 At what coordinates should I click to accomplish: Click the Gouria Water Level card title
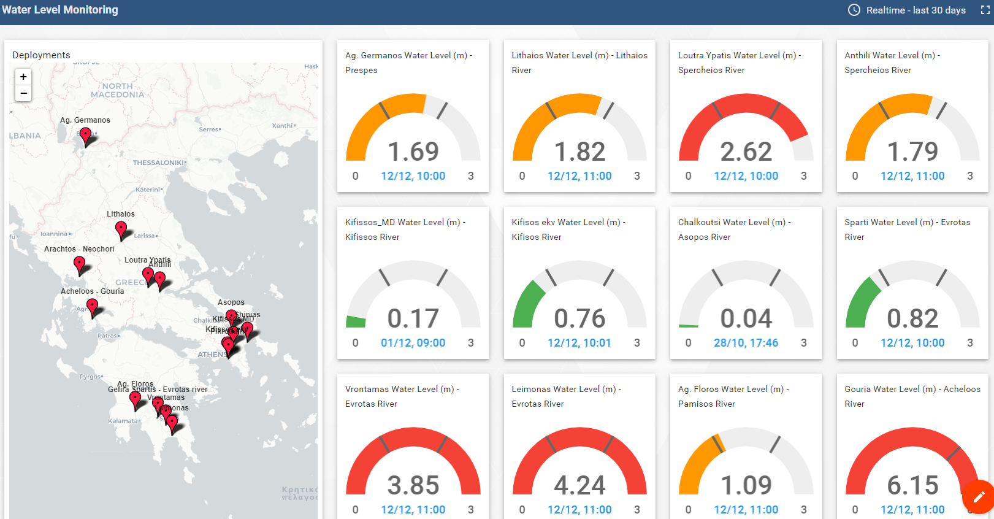(912, 396)
